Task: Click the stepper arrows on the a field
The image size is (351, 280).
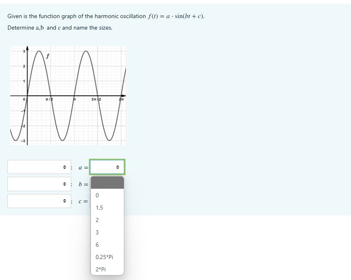Action: coord(118,167)
